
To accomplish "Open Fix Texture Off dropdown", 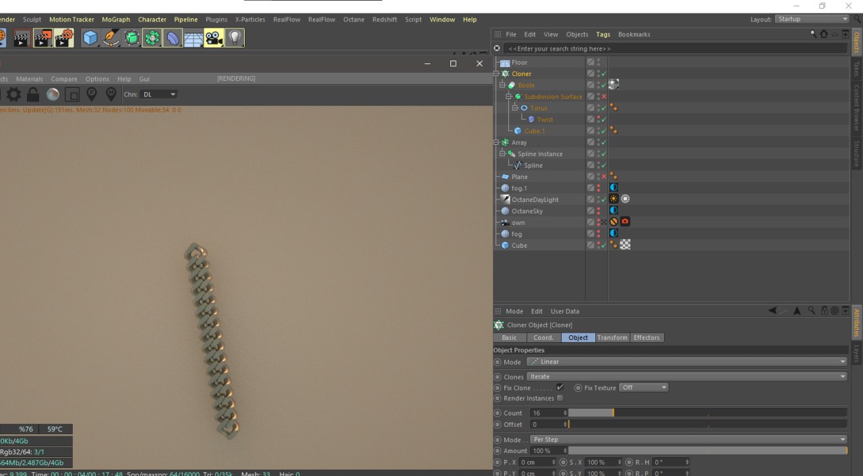I will [x=644, y=387].
